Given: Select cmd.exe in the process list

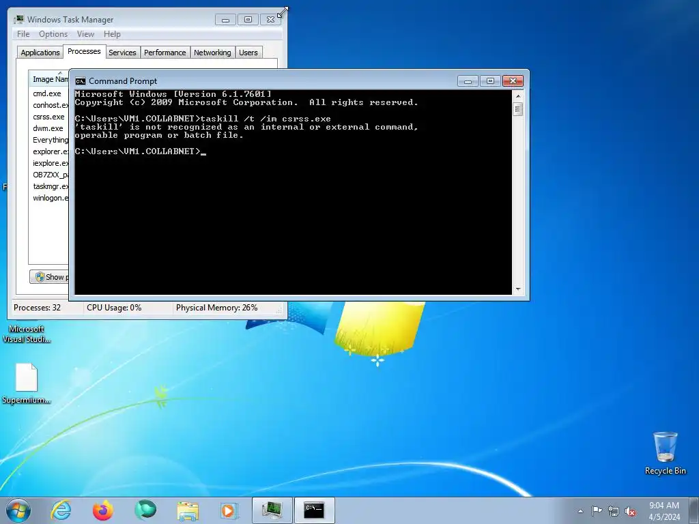Looking at the screenshot, I should coord(49,93).
